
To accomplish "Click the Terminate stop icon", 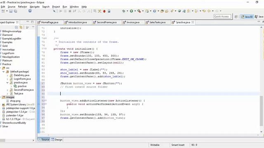I will tap(70, 11).
